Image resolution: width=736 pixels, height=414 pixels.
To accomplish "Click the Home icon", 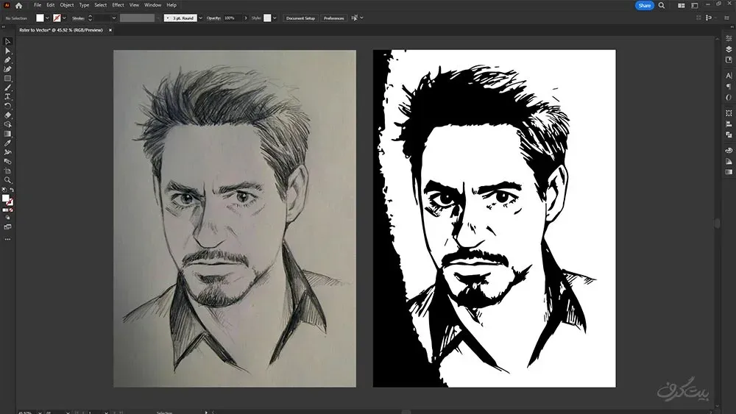I will (x=19, y=6).
